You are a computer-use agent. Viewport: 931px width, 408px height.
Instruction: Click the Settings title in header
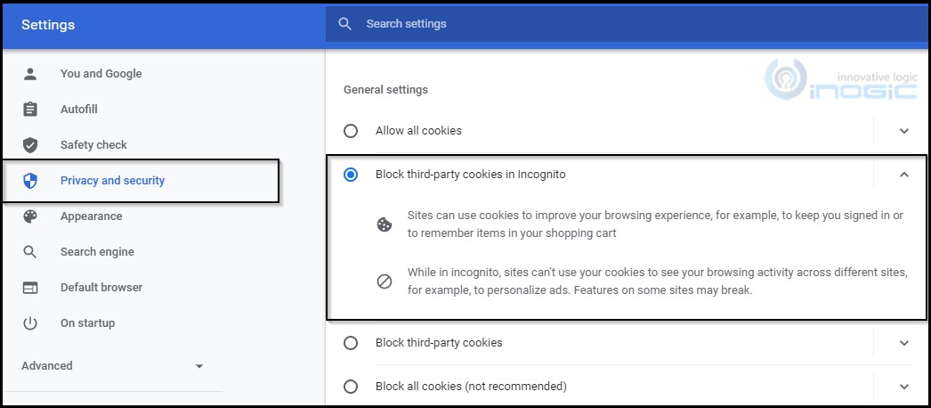[48, 25]
